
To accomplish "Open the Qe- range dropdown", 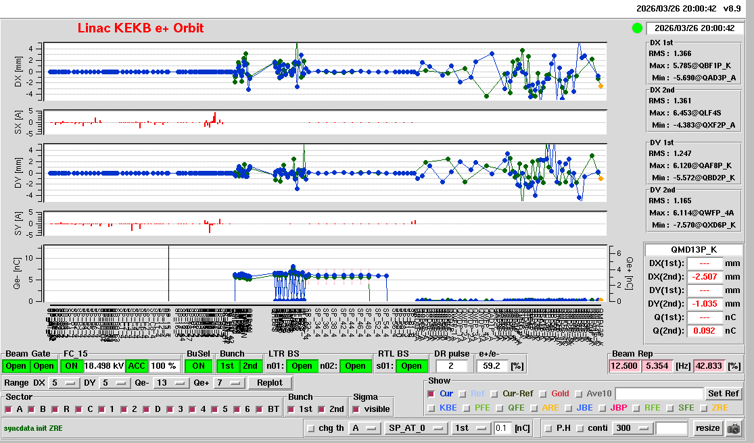I will coord(170,384).
